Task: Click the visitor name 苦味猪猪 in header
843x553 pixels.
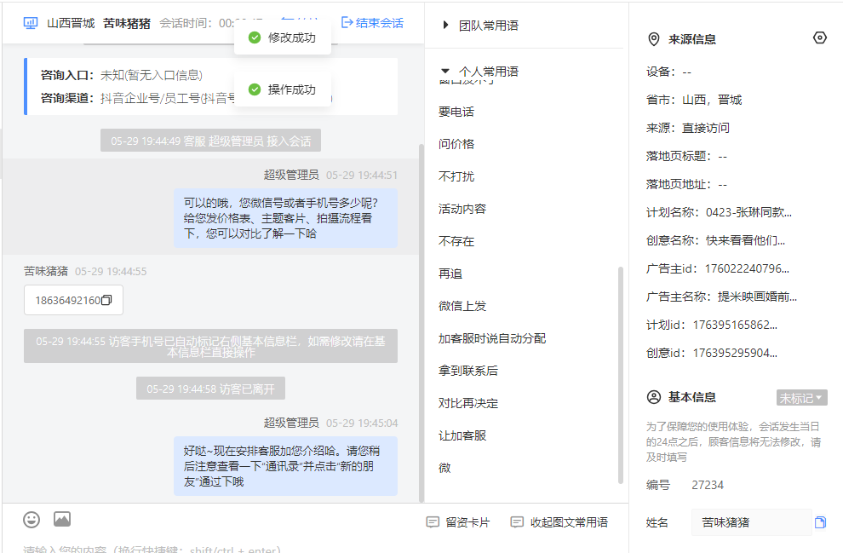Action: (127, 23)
